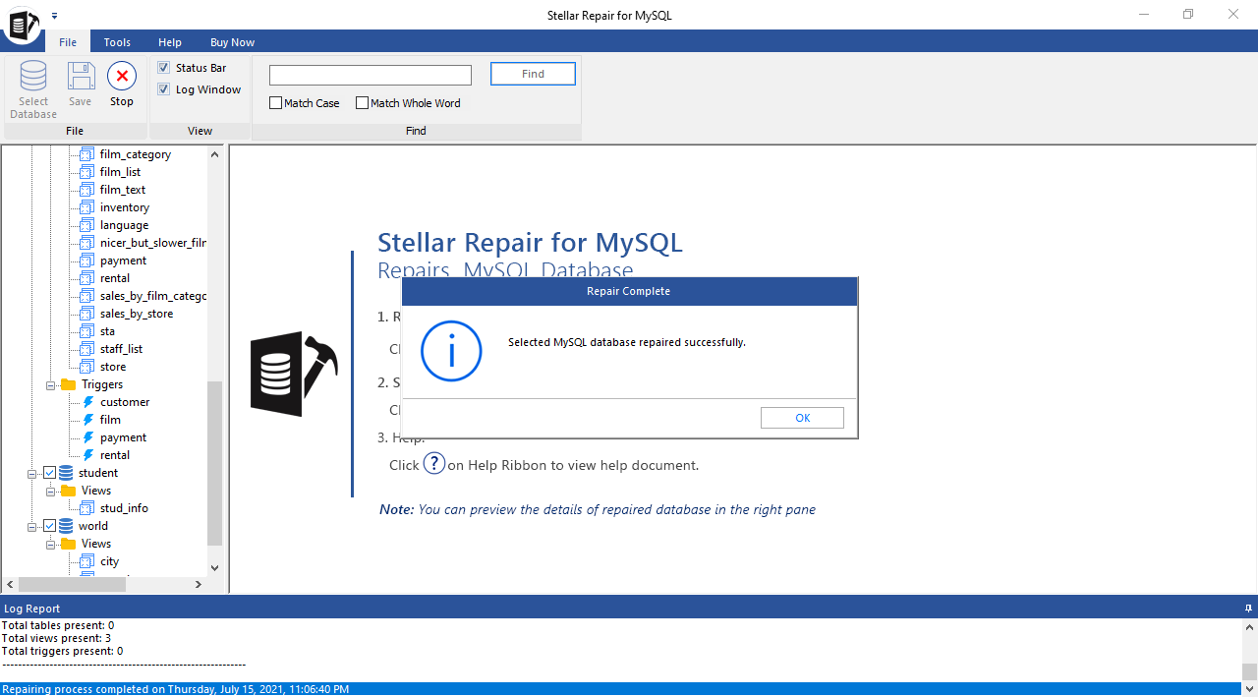Toggle the Match Whole Word checkbox
The width and height of the screenshot is (1258, 697).
pos(362,102)
